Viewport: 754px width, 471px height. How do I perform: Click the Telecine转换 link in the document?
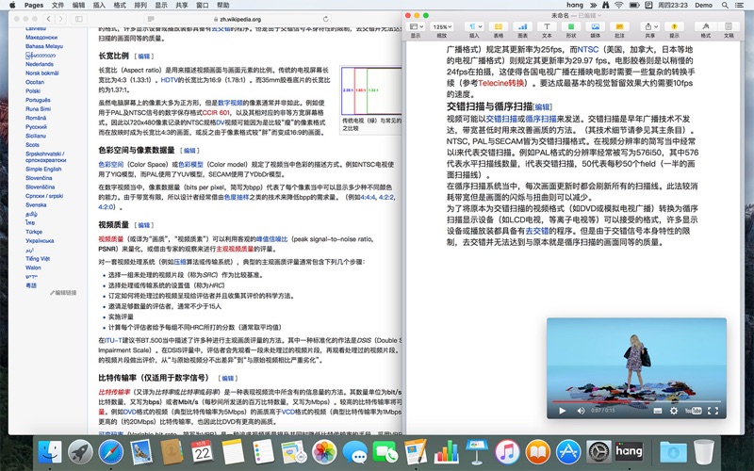[x=501, y=83]
